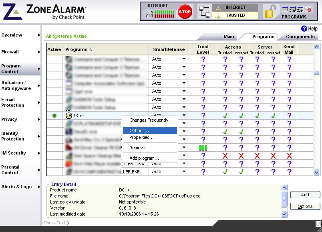
Task: Open the Program Control sidebar item
Action: tap(20, 69)
